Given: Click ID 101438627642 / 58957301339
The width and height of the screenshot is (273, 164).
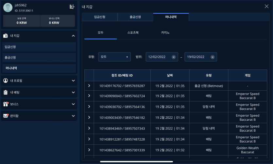Looking at the screenshot, I should click(x=122, y=150).
